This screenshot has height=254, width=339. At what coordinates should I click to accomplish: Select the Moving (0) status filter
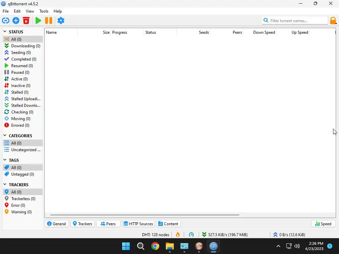(23, 119)
